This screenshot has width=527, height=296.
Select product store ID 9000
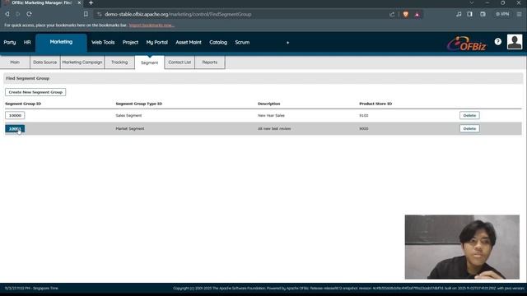click(x=364, y=128)
